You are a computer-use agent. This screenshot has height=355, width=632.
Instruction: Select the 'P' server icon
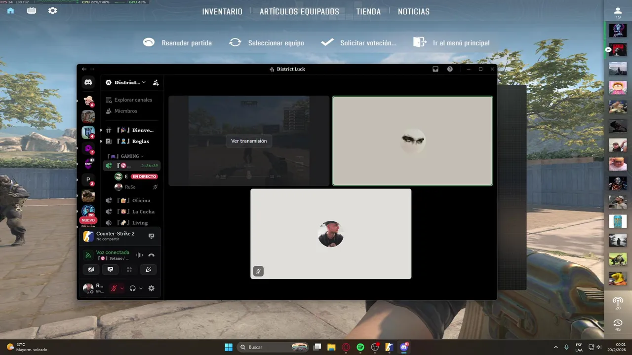coord(88,179)
